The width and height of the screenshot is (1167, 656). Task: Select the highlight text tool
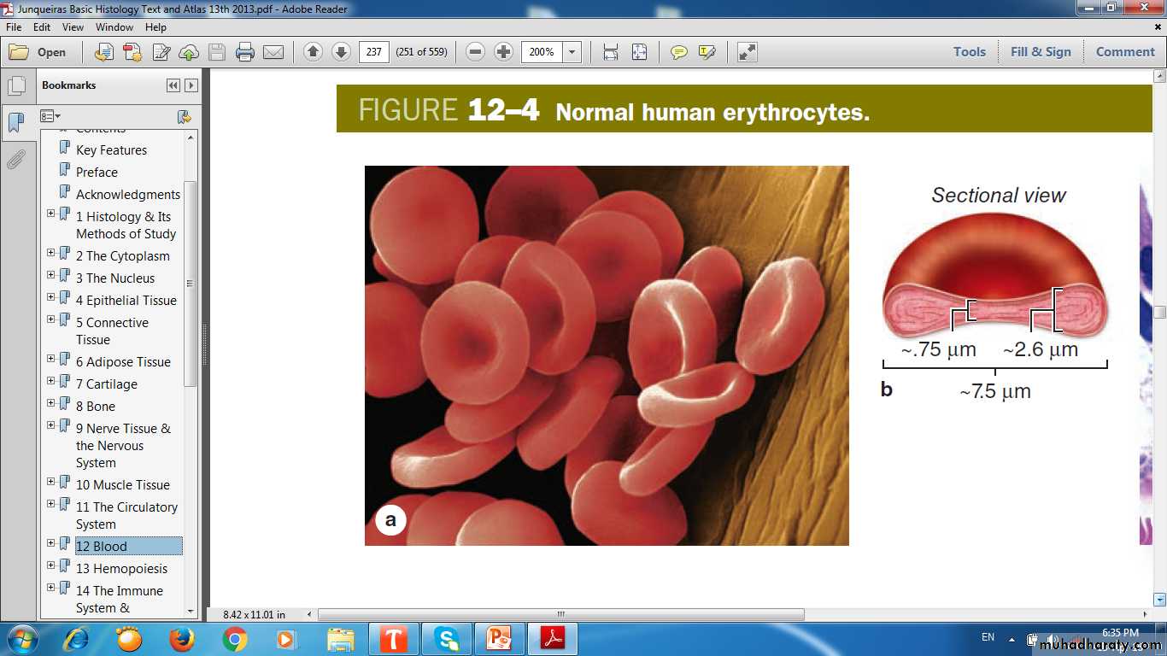(707, 52)
